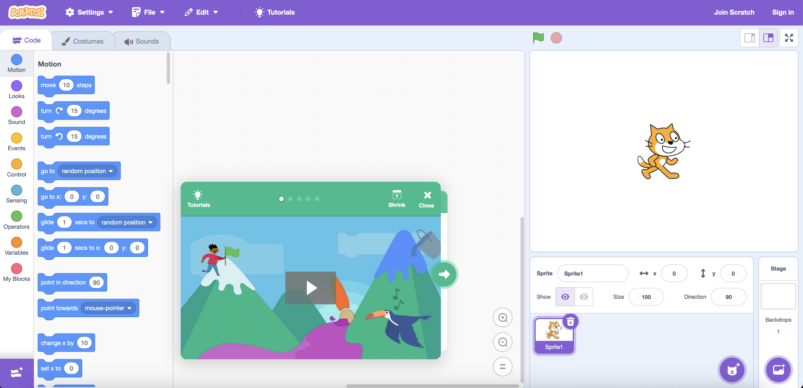
Task: Select the Looks block category
Action: 17,89
